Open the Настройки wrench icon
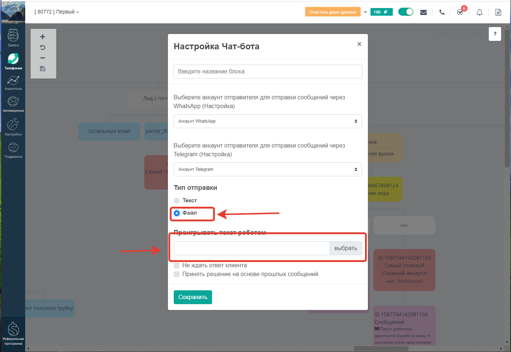This screenshot has height=352, width=511. (x=13, y=125)
